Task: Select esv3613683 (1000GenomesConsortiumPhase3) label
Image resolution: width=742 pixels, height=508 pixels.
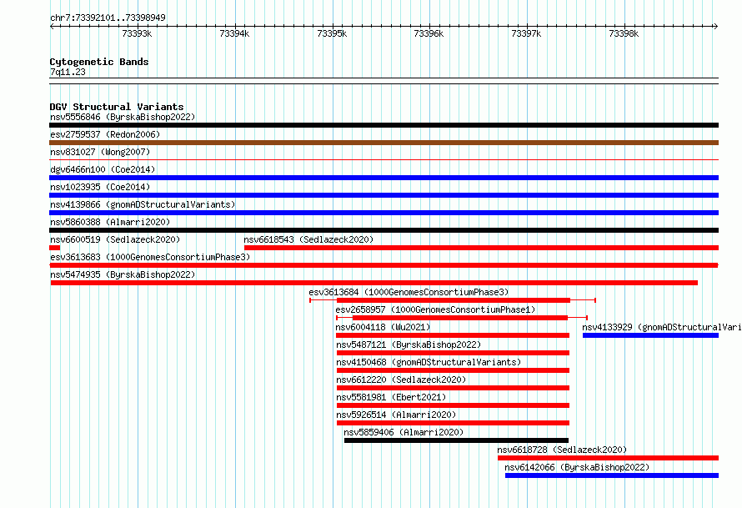Action: pos(150,257)
